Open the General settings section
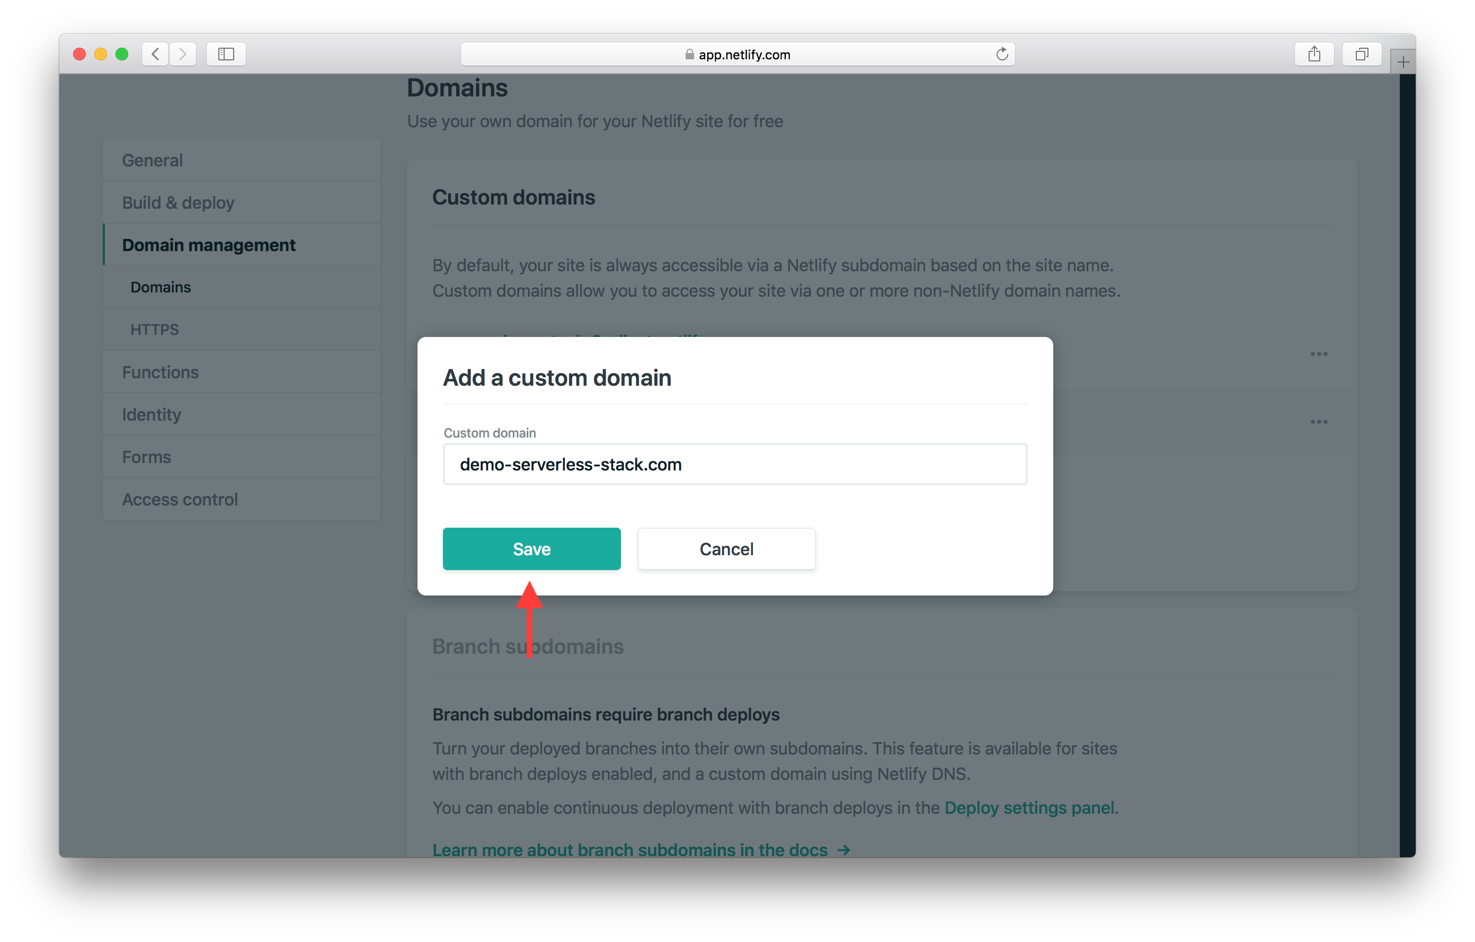This screenshot has height=942, width=1475. click(x=153, y=161)
